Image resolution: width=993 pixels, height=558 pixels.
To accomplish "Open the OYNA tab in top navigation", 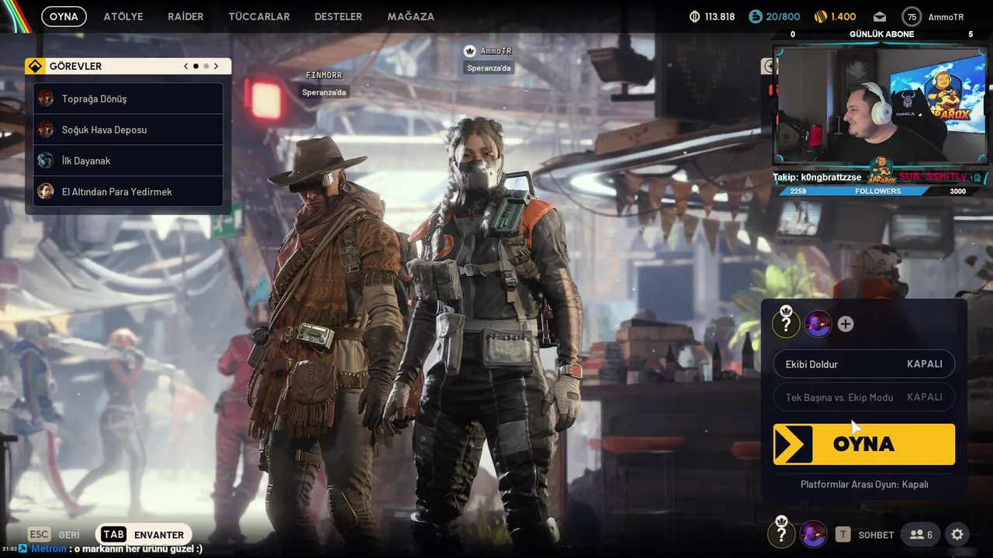I will pos(64,16).
